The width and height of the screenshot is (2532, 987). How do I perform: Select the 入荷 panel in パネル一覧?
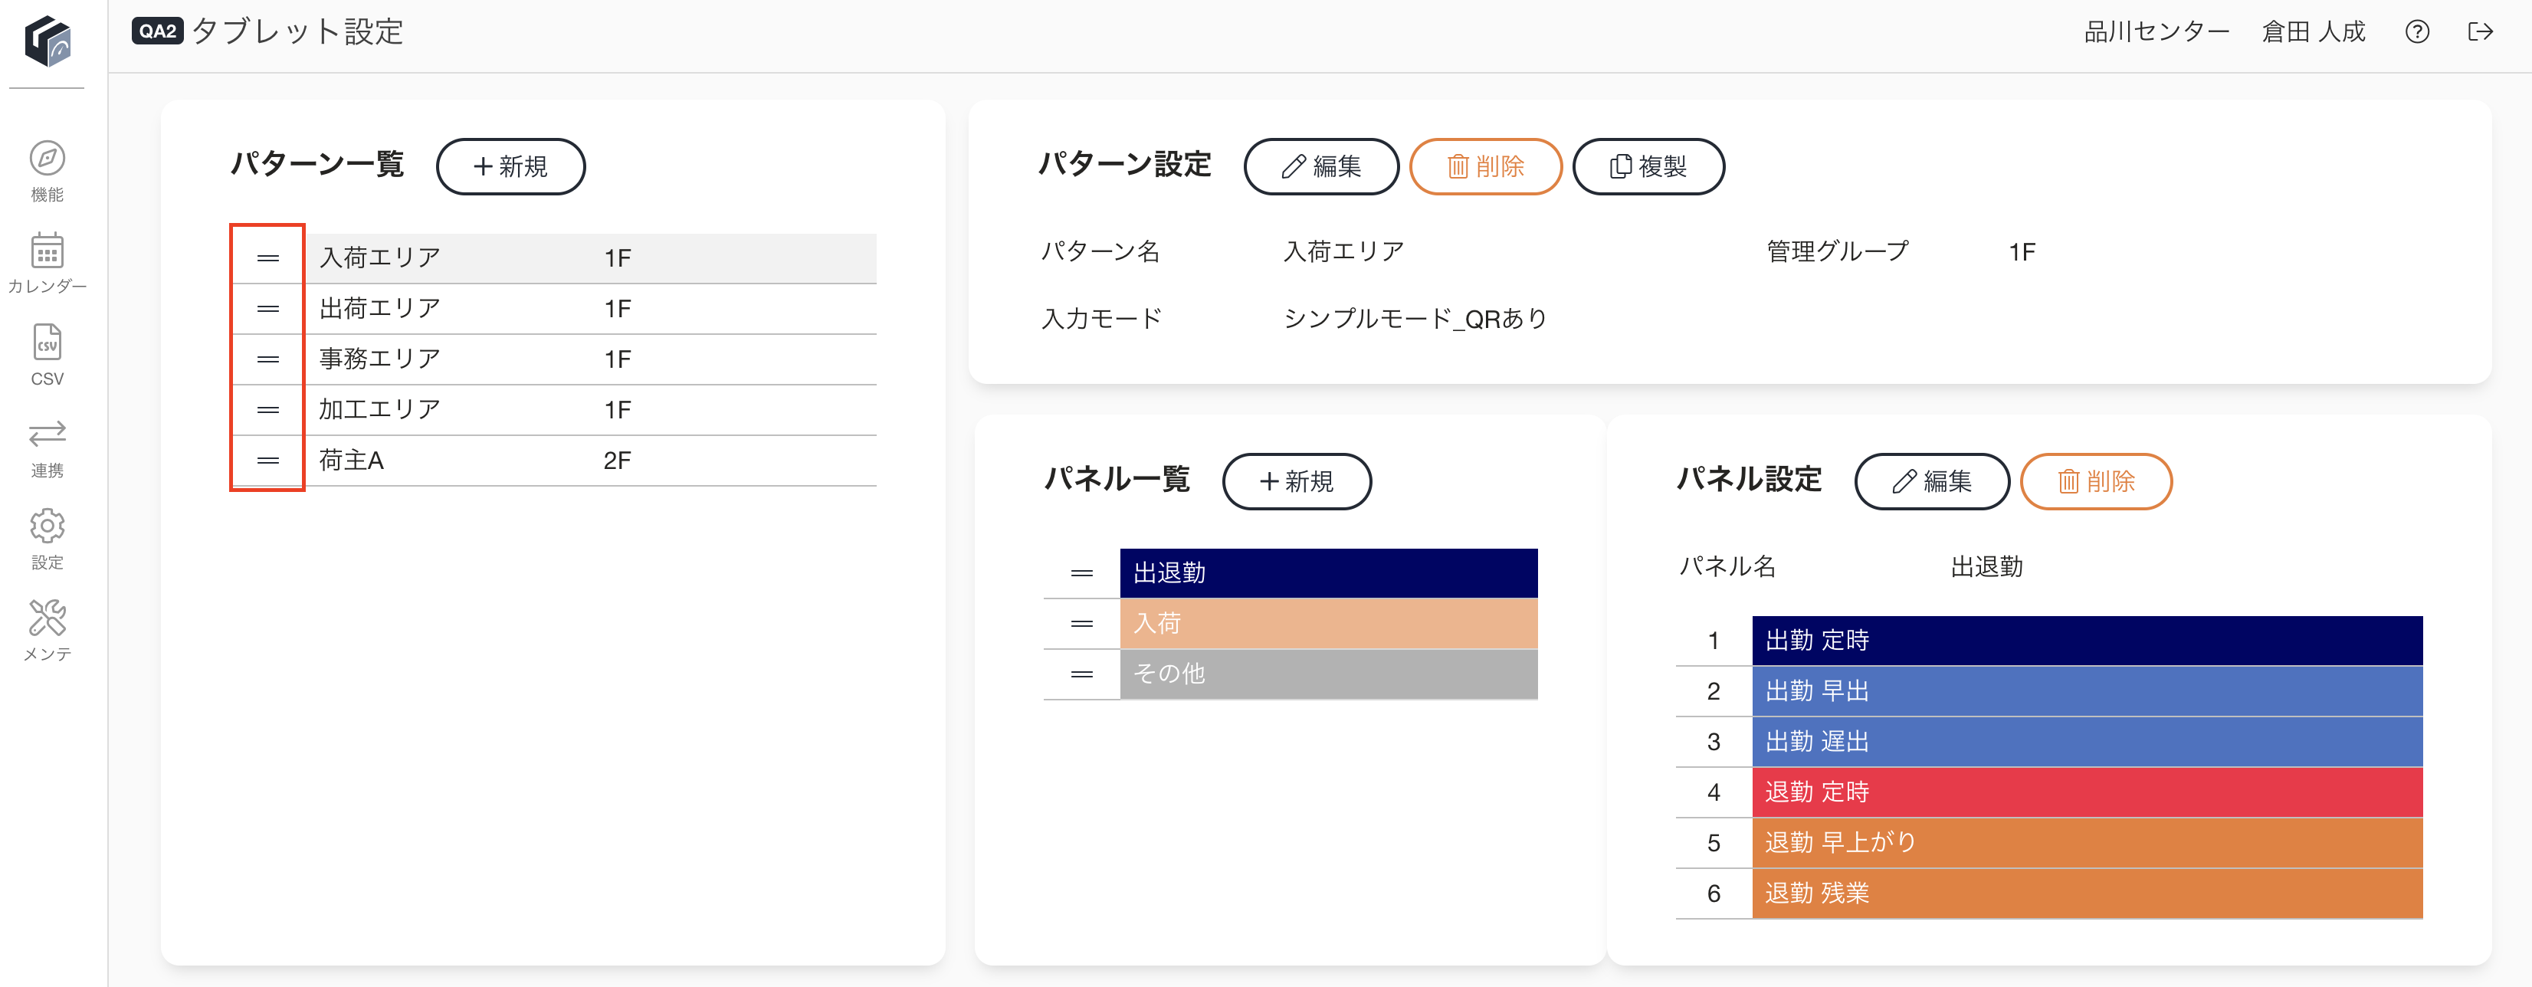point(1328,623)
